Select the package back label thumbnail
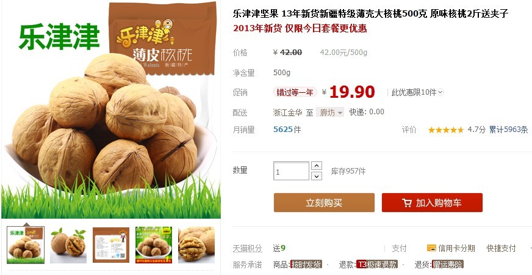The width and height of the screenshot is (532, 275). [111, 244]
